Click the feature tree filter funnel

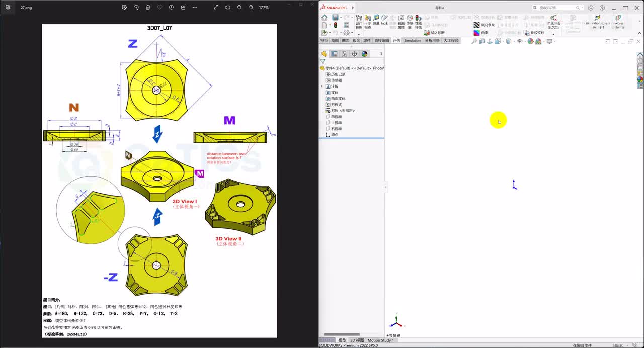tap(323, 62)
